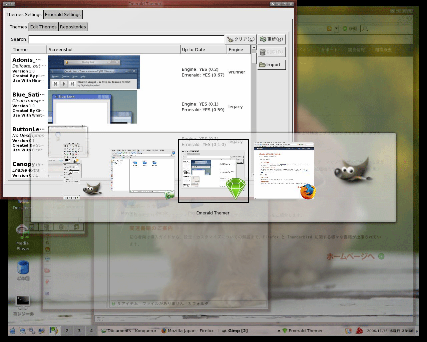Click the ホームページへ link in Firefox
The width and height of the screenshot is (427, 342).
356,256
